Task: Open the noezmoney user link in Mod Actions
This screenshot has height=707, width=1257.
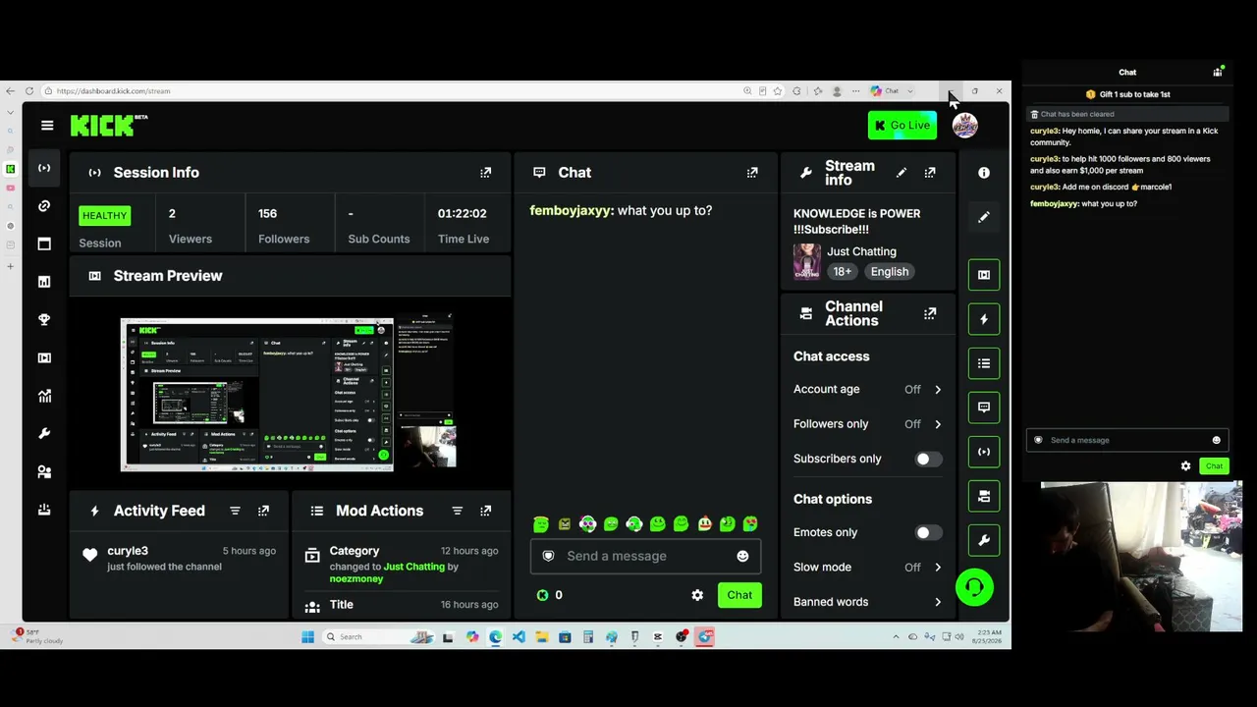Action: coord(356,578)
